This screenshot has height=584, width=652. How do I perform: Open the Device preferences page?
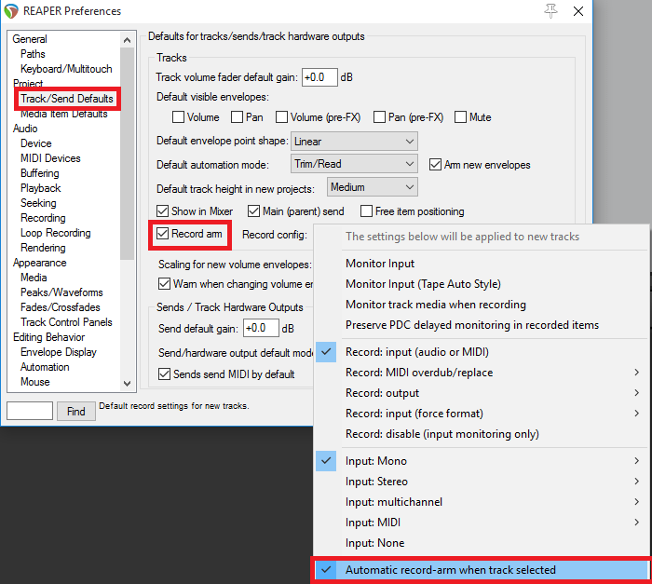(x=36, y=143)
